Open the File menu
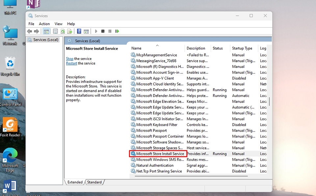 (31, 24)
